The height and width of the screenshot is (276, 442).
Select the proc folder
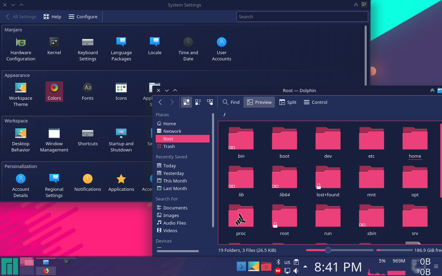pyautogui.click(x=241, y=220)
